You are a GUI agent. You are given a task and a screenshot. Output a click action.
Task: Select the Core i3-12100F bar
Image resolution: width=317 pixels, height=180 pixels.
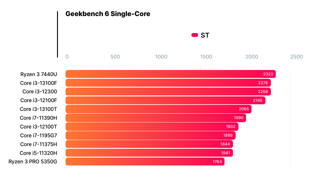(x=165, y=100)
